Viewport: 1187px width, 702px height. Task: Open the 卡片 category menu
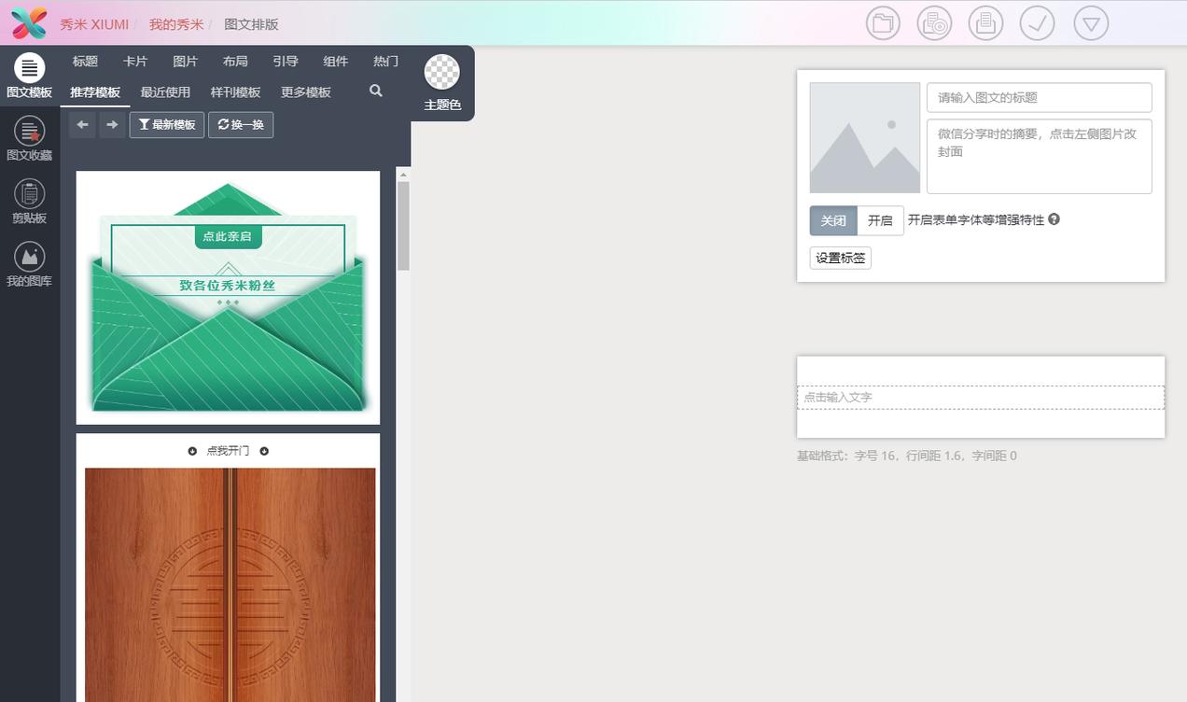click(135, 62)
